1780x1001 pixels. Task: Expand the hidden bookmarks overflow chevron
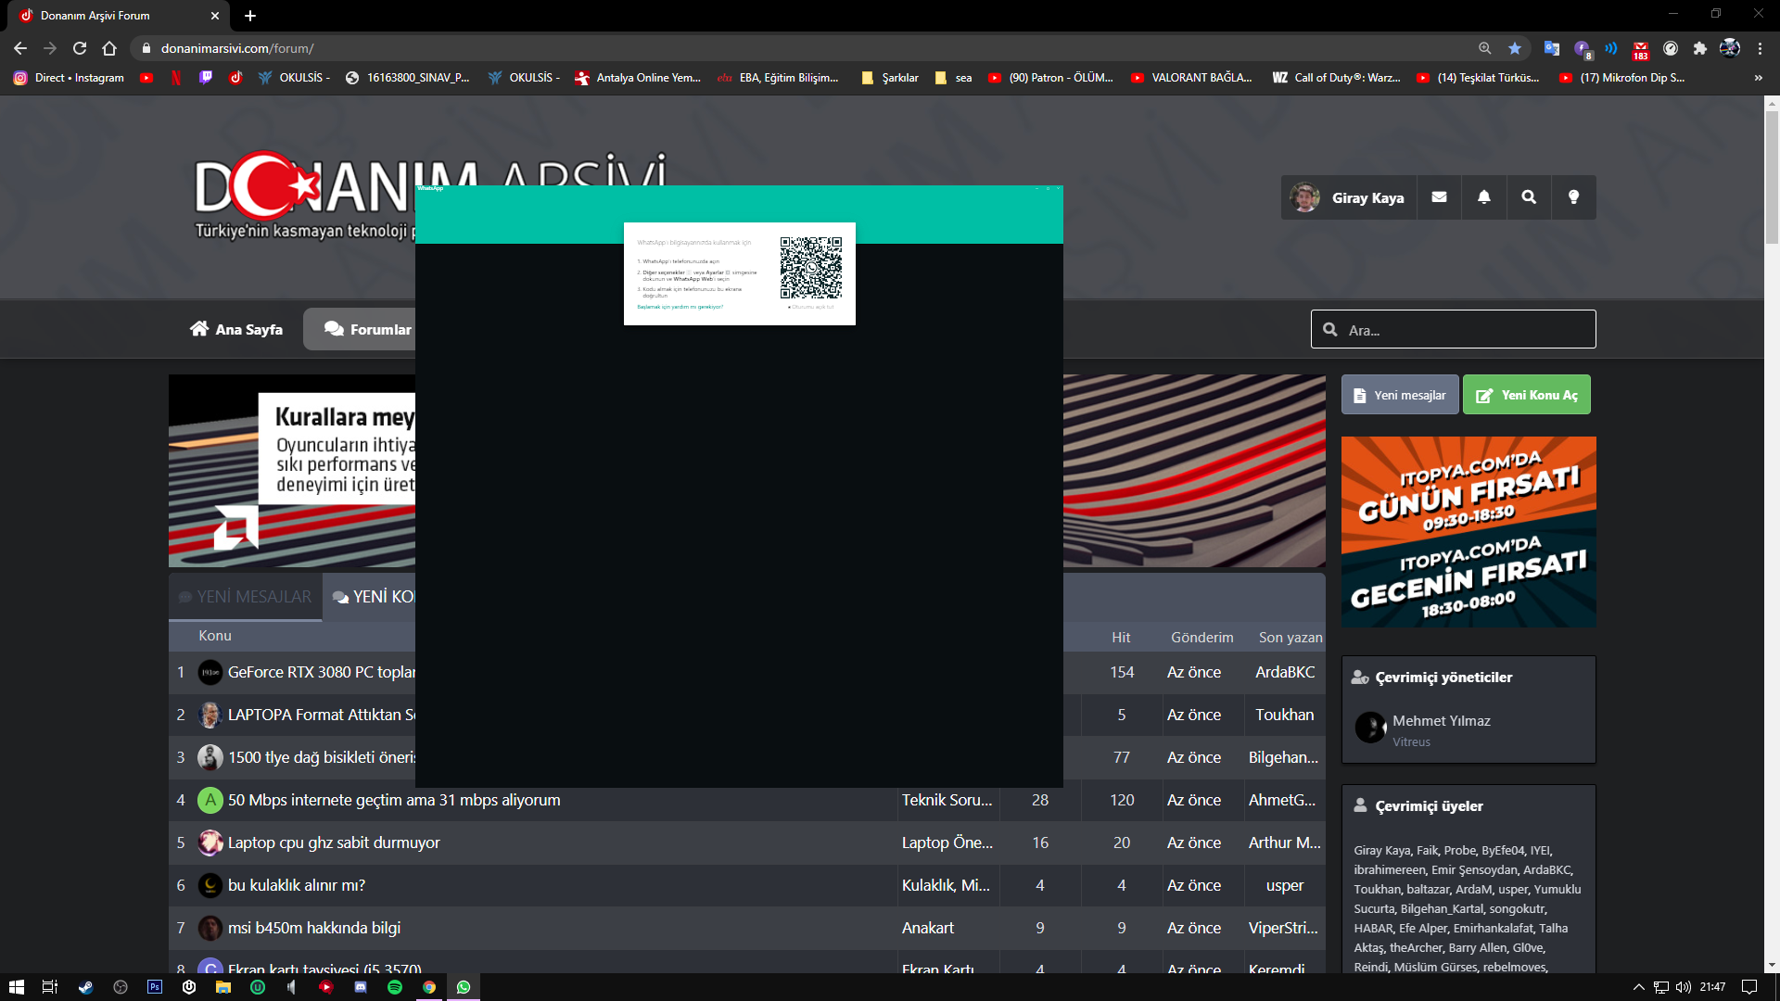coord(1758,78)
